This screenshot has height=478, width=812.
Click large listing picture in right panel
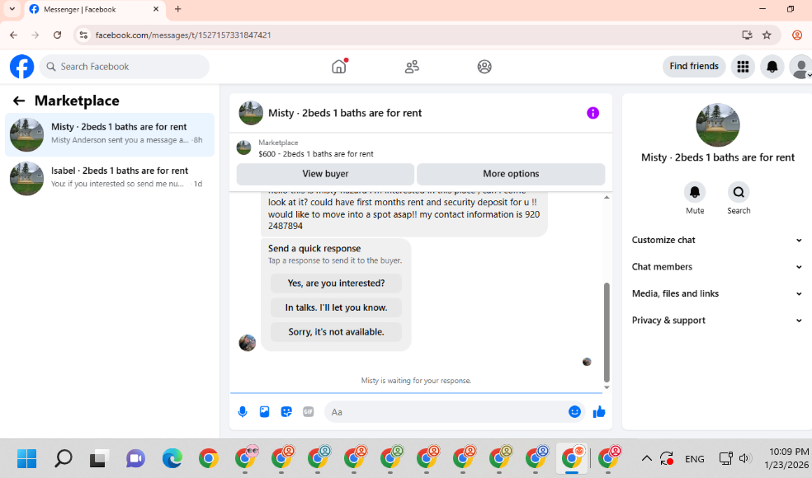[718, 125]
